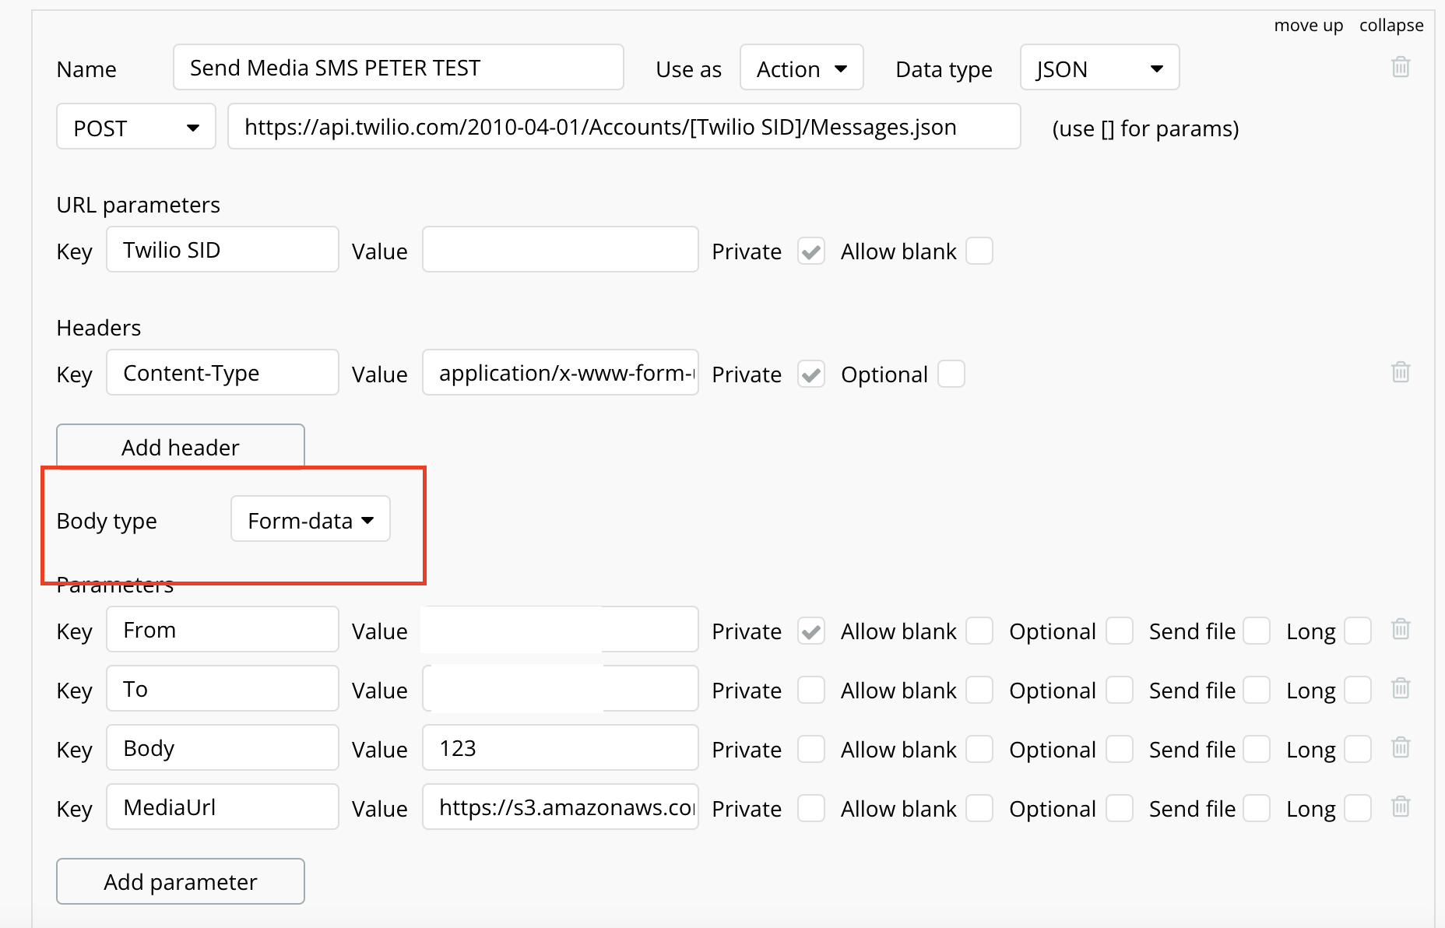The height and width of the screenshot is (928, 1445).
Task: Open the Data type JSON dropdown
Action: coord(1100,68)
